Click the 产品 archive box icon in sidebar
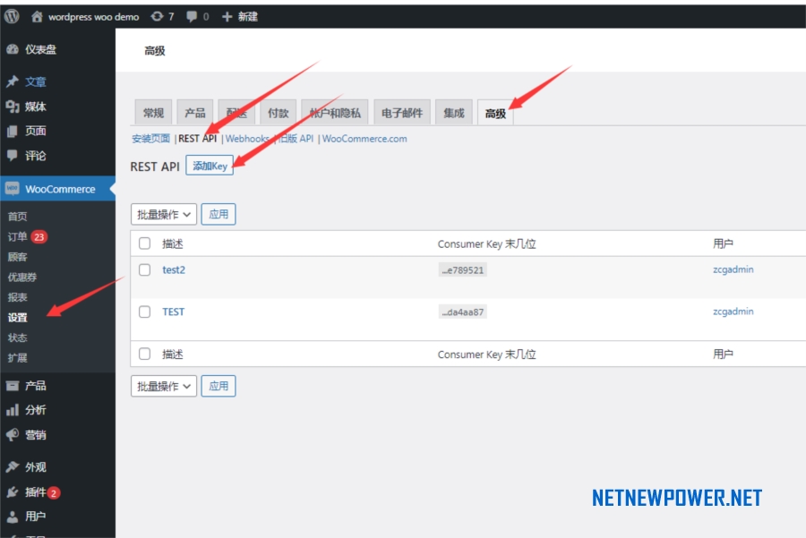This screenshot has height=538, width=806. point(13,386)
